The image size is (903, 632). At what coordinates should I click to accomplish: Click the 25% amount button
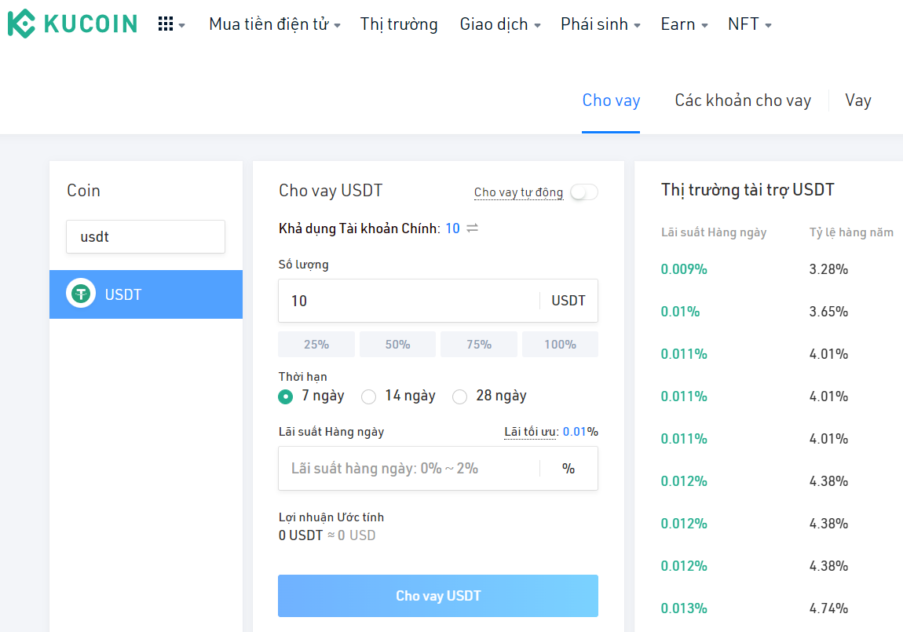click(316, 344)
